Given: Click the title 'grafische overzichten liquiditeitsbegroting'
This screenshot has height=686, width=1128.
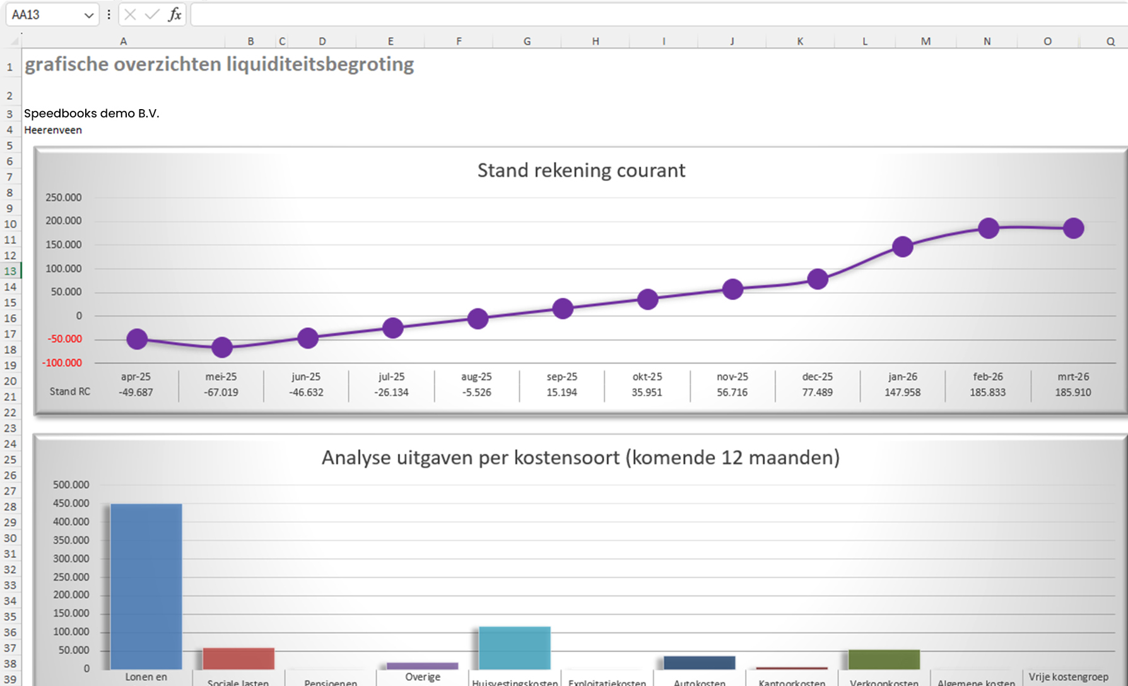Looking at the screenshot, I should pos(219,64).
